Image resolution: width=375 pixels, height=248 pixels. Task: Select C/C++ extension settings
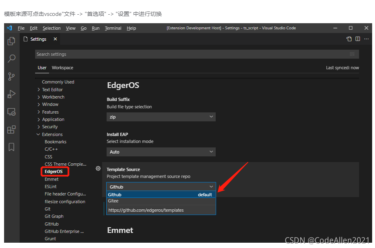point(51,149)
